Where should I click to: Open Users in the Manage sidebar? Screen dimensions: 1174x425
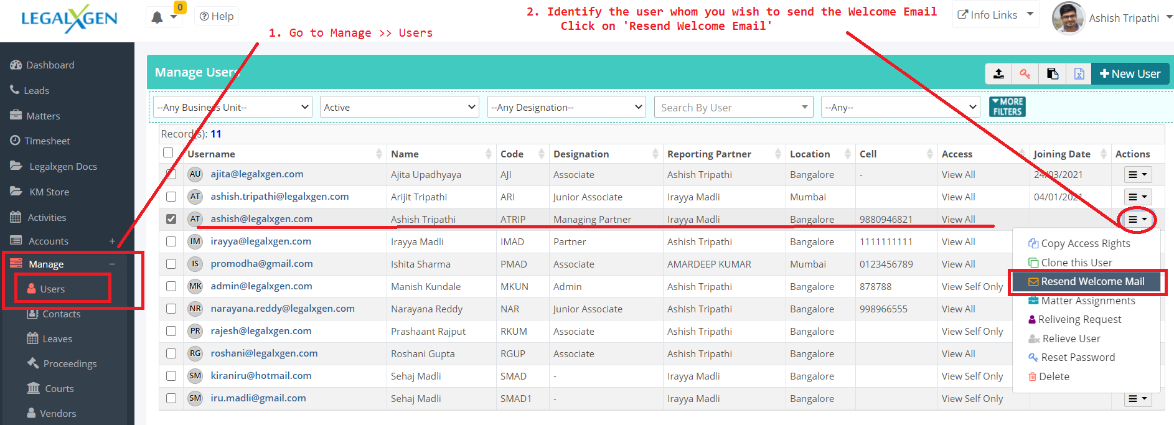coord(52,289)
